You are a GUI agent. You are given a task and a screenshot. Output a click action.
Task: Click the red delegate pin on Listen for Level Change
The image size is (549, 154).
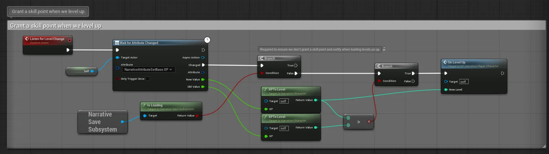70,40
